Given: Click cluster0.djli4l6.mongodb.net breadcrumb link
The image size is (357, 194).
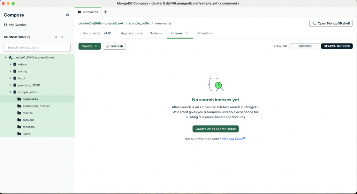Looking at the screenshot, I should (101, 23).
